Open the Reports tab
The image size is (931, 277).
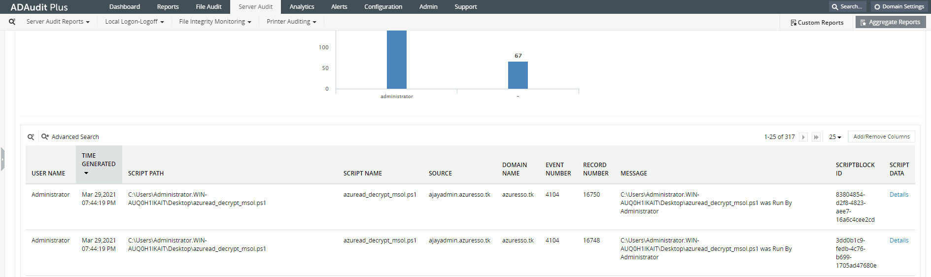(168, 7)
